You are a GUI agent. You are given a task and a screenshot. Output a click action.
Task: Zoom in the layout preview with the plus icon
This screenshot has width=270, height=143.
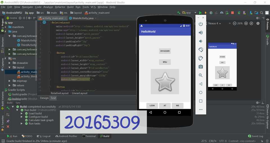point(246,23)
